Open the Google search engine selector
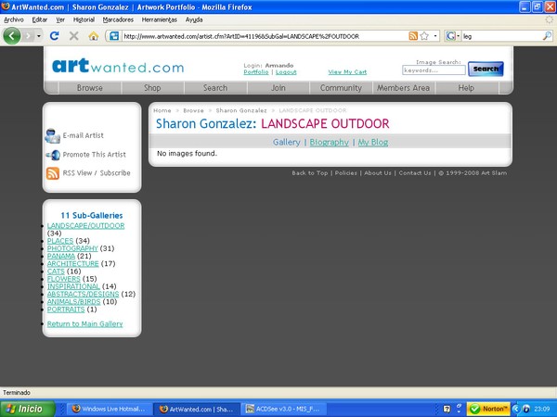 [x=453, y=36]
